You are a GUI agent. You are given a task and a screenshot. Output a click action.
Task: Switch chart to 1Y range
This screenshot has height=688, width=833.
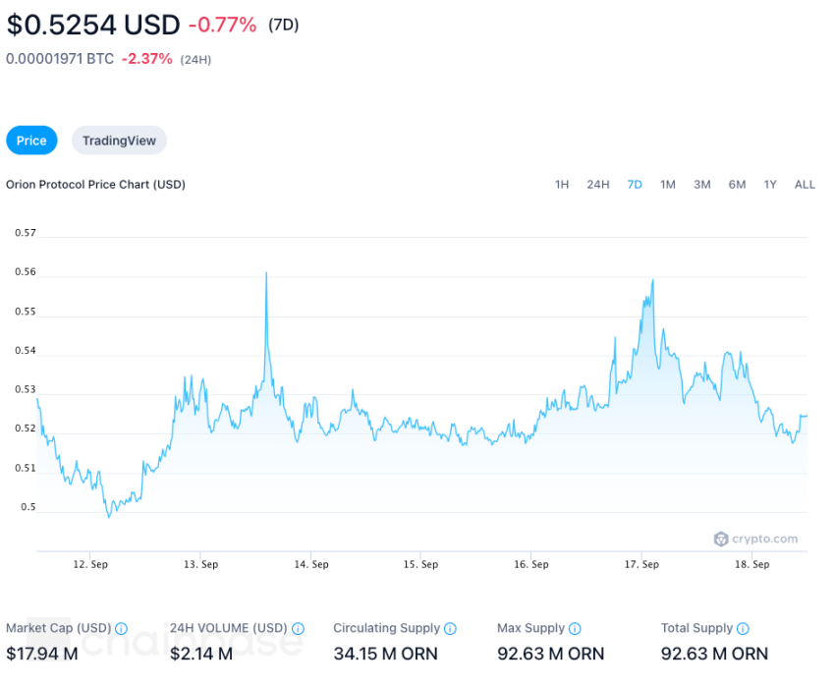770,185
